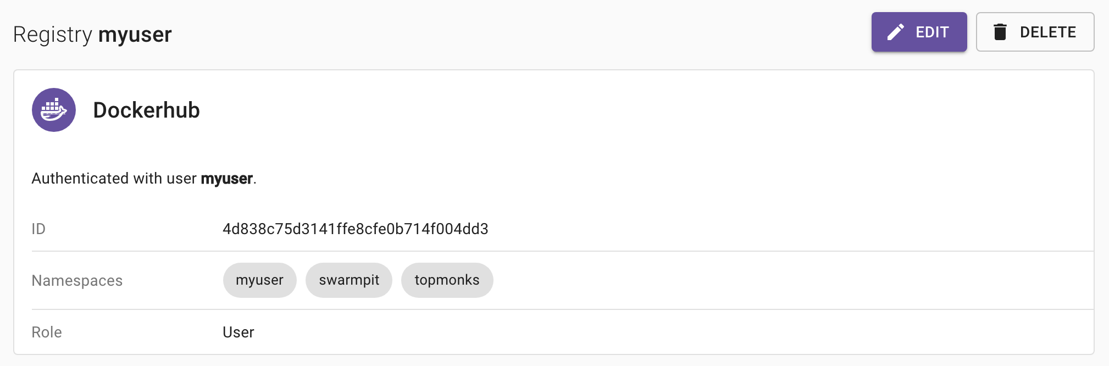This screenshot has height=366, width=1109.
Task: Click the Dockerhub heading text
Action: click(x=147, y=110)
